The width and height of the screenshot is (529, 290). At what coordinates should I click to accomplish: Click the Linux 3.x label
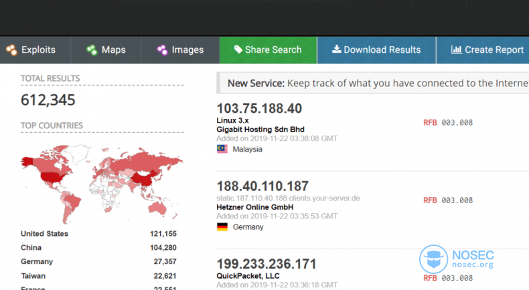[232, 120]
